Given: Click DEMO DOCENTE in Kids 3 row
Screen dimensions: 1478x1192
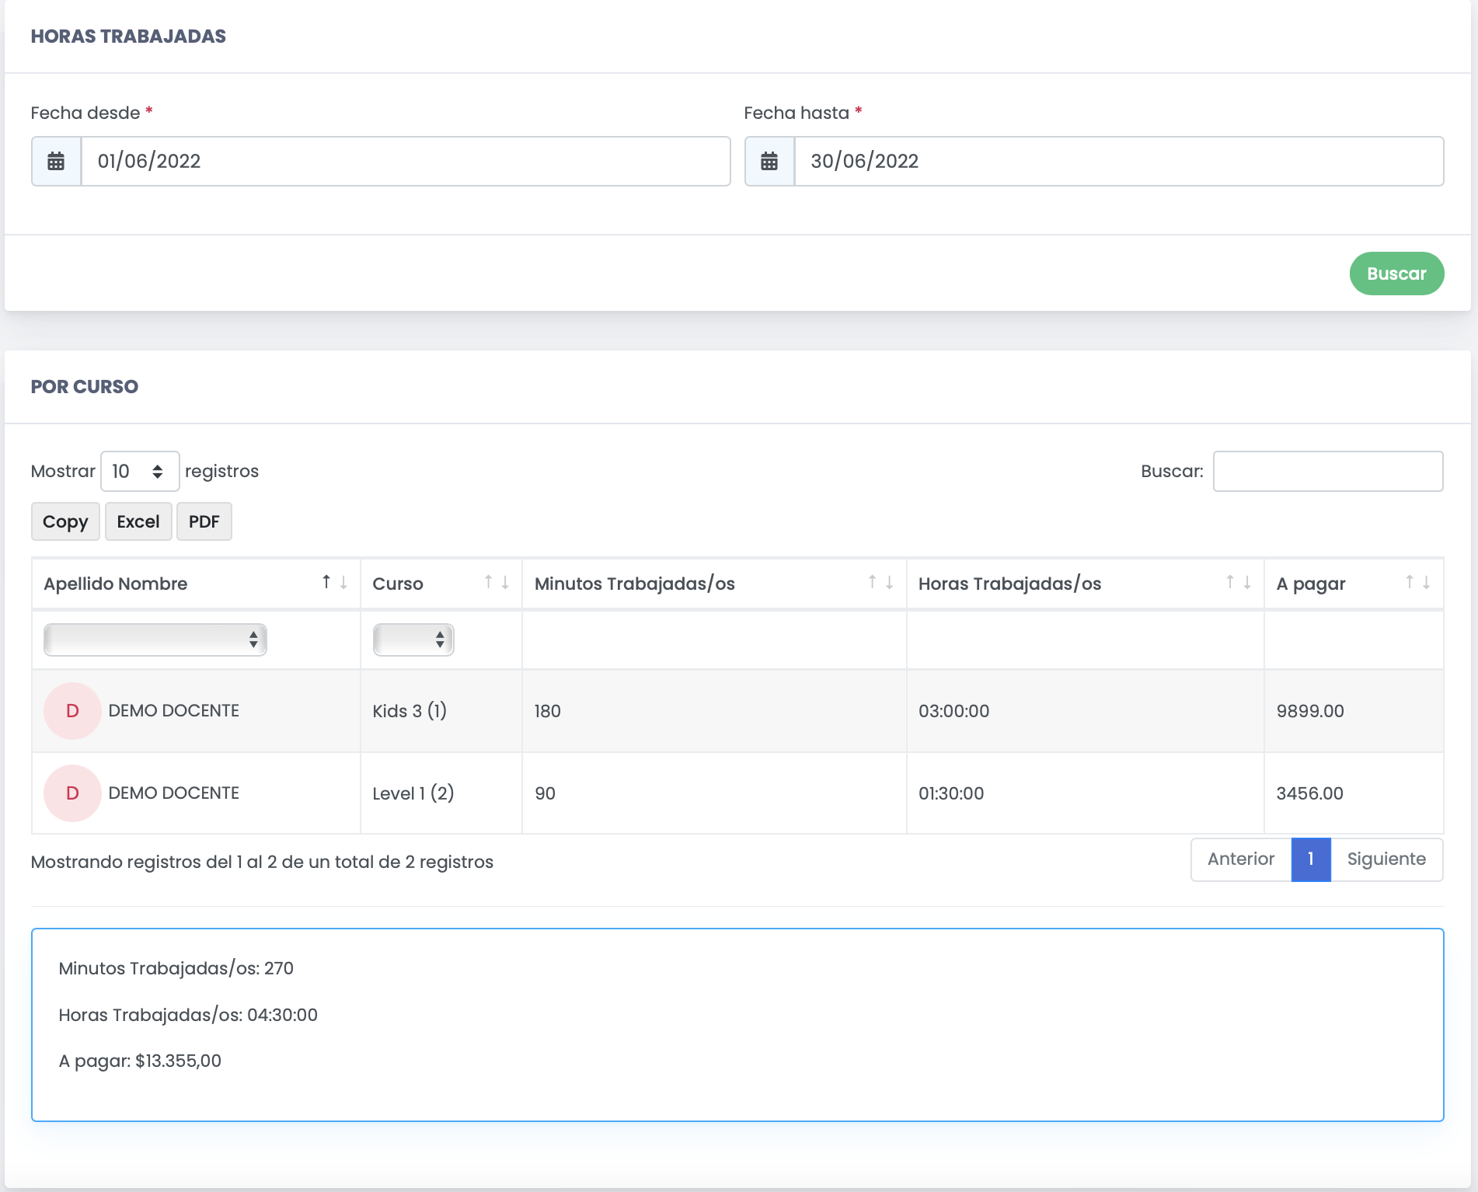Looking at the screenshot, I should click(174, 711).
